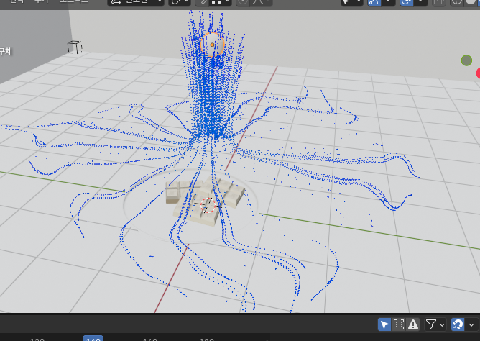Toggle the timeline snapping magnet icon
The image size is (480, 341).
(457, 324)
